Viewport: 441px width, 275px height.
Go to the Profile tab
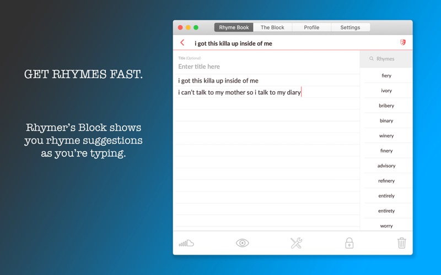pyautogui.click(x=311, y=28)
